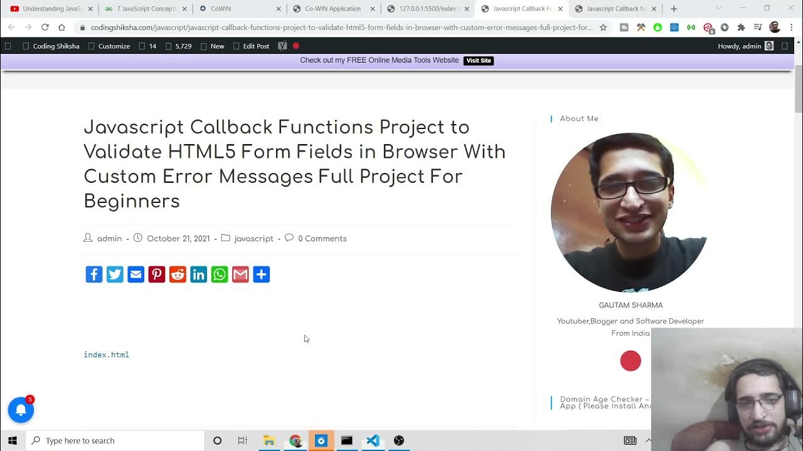Screen dimensions: 803x451
Task: Open the javascript category link
Action: [253, 239]
